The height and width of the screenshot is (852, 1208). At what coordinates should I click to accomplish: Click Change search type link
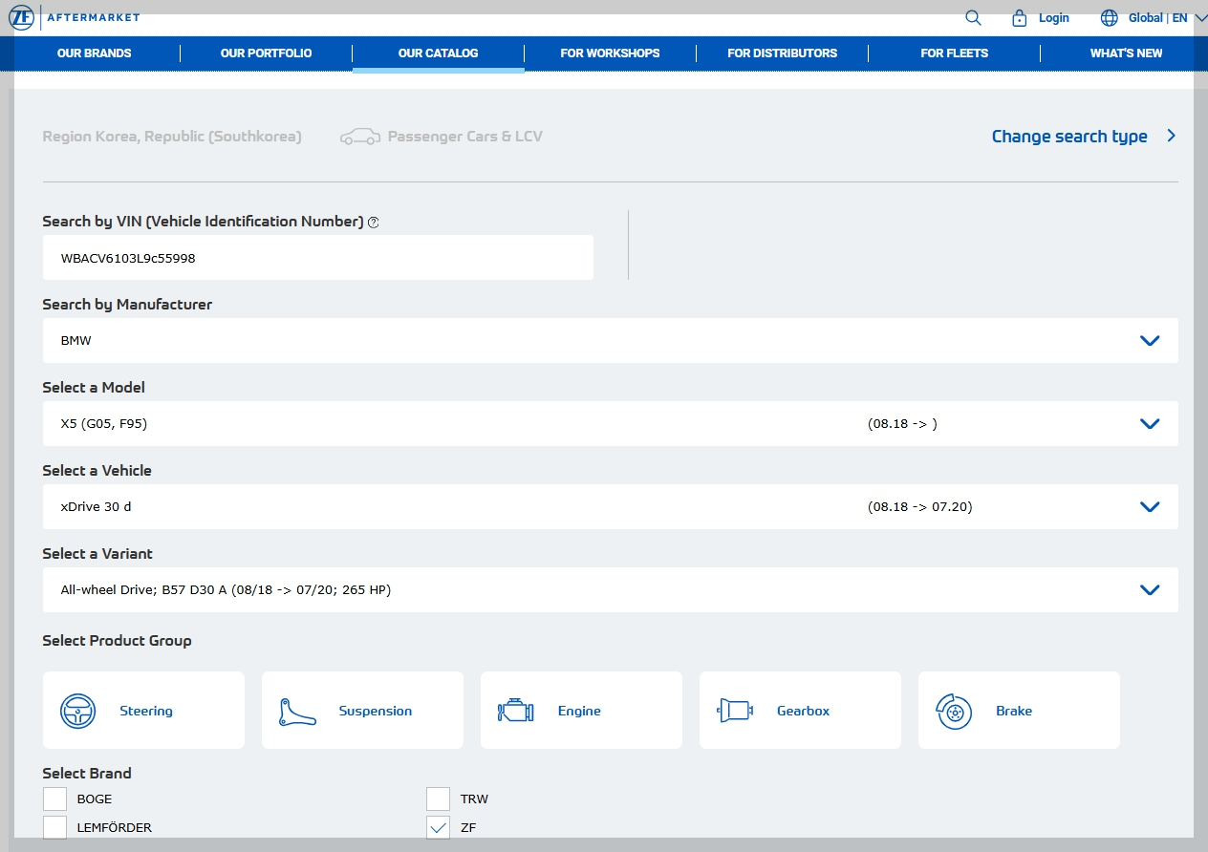(1069, 137)
